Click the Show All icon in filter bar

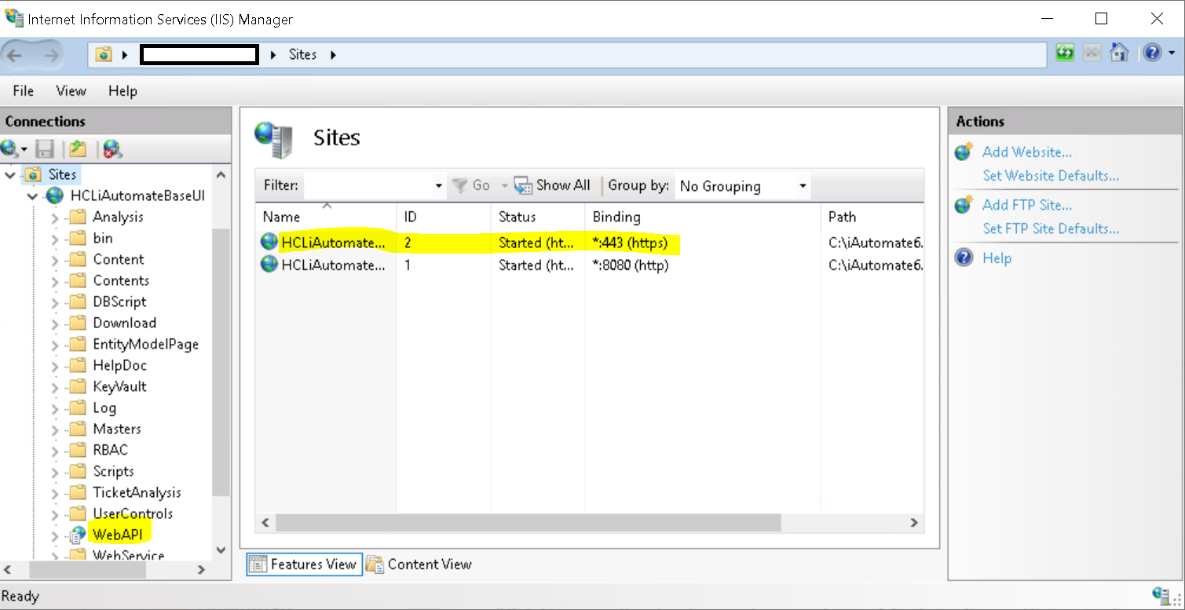523,185
